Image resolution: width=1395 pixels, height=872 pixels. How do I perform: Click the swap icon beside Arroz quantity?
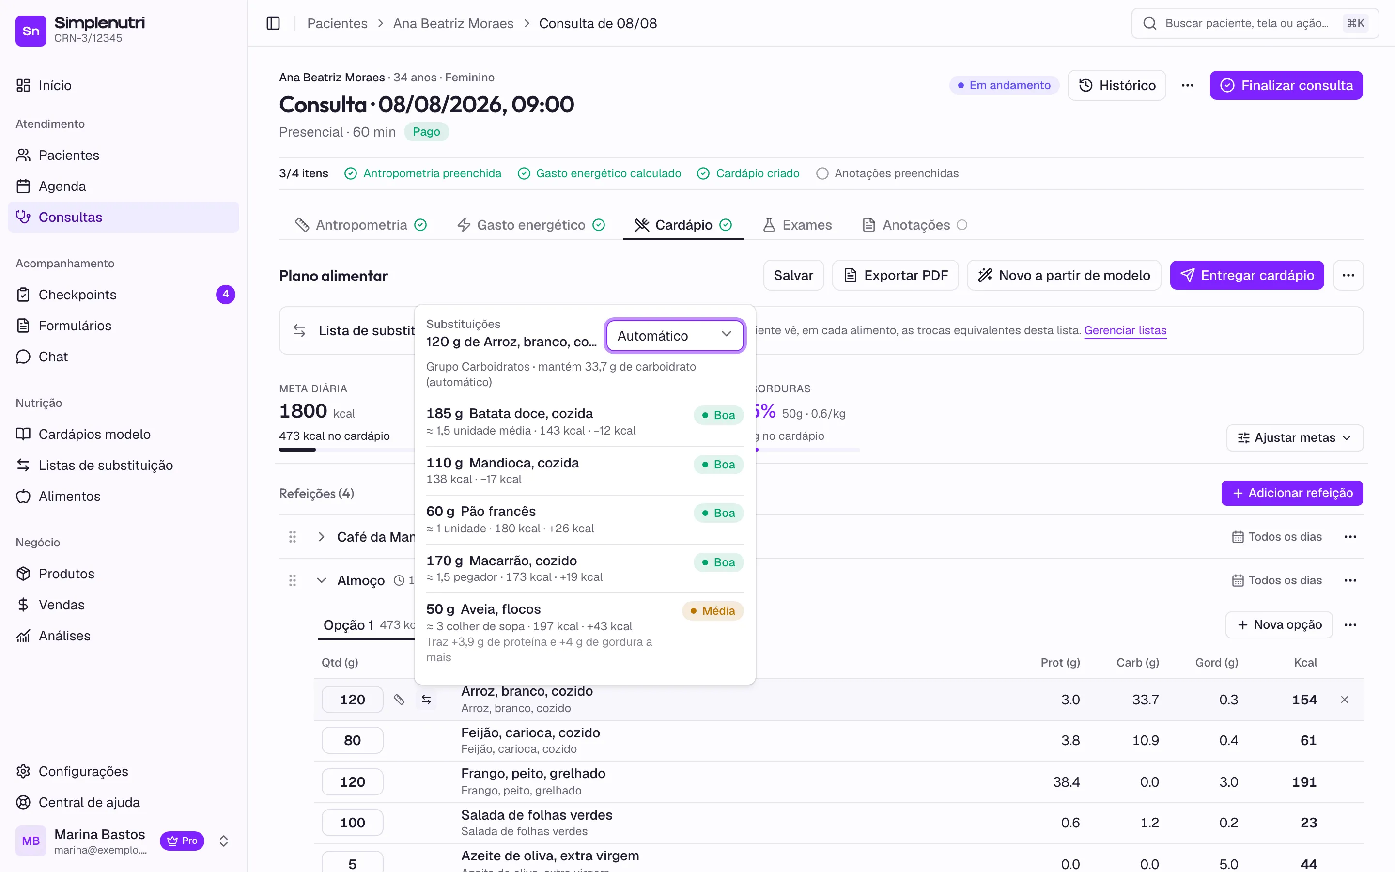(426, 700)
